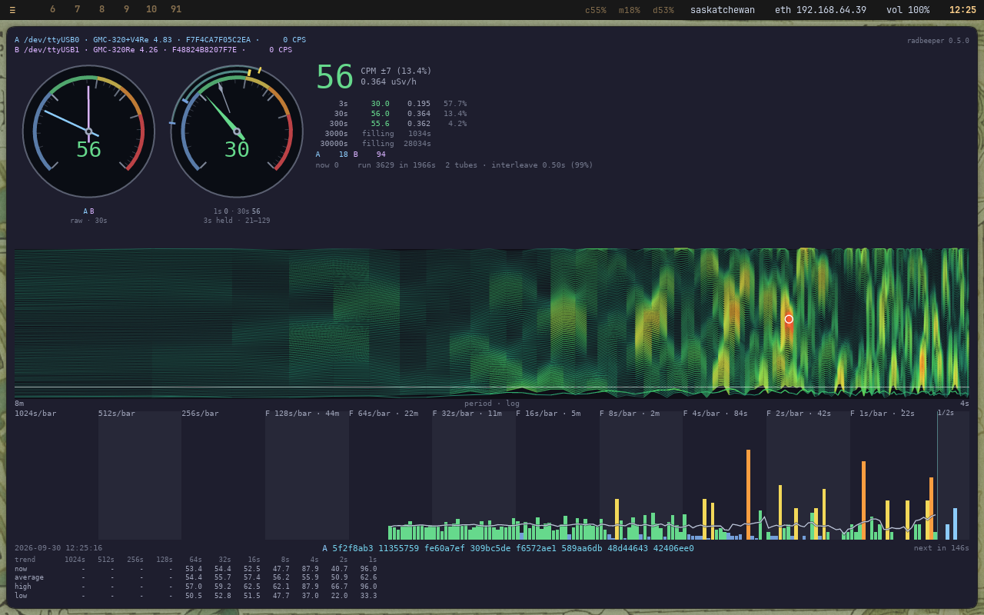Switch to workspace 7

coord(78,10)
